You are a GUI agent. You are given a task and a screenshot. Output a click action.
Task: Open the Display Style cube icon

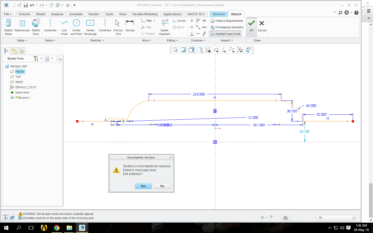(x=191, y=50)
